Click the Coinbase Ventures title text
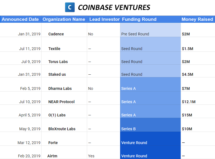Screen dimensions: 215x159 pyautogui.click(x=114, y=7)
